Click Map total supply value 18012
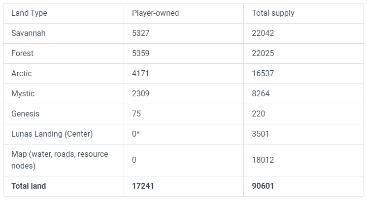Screen dimensions: 367x200 pos(263,160)
